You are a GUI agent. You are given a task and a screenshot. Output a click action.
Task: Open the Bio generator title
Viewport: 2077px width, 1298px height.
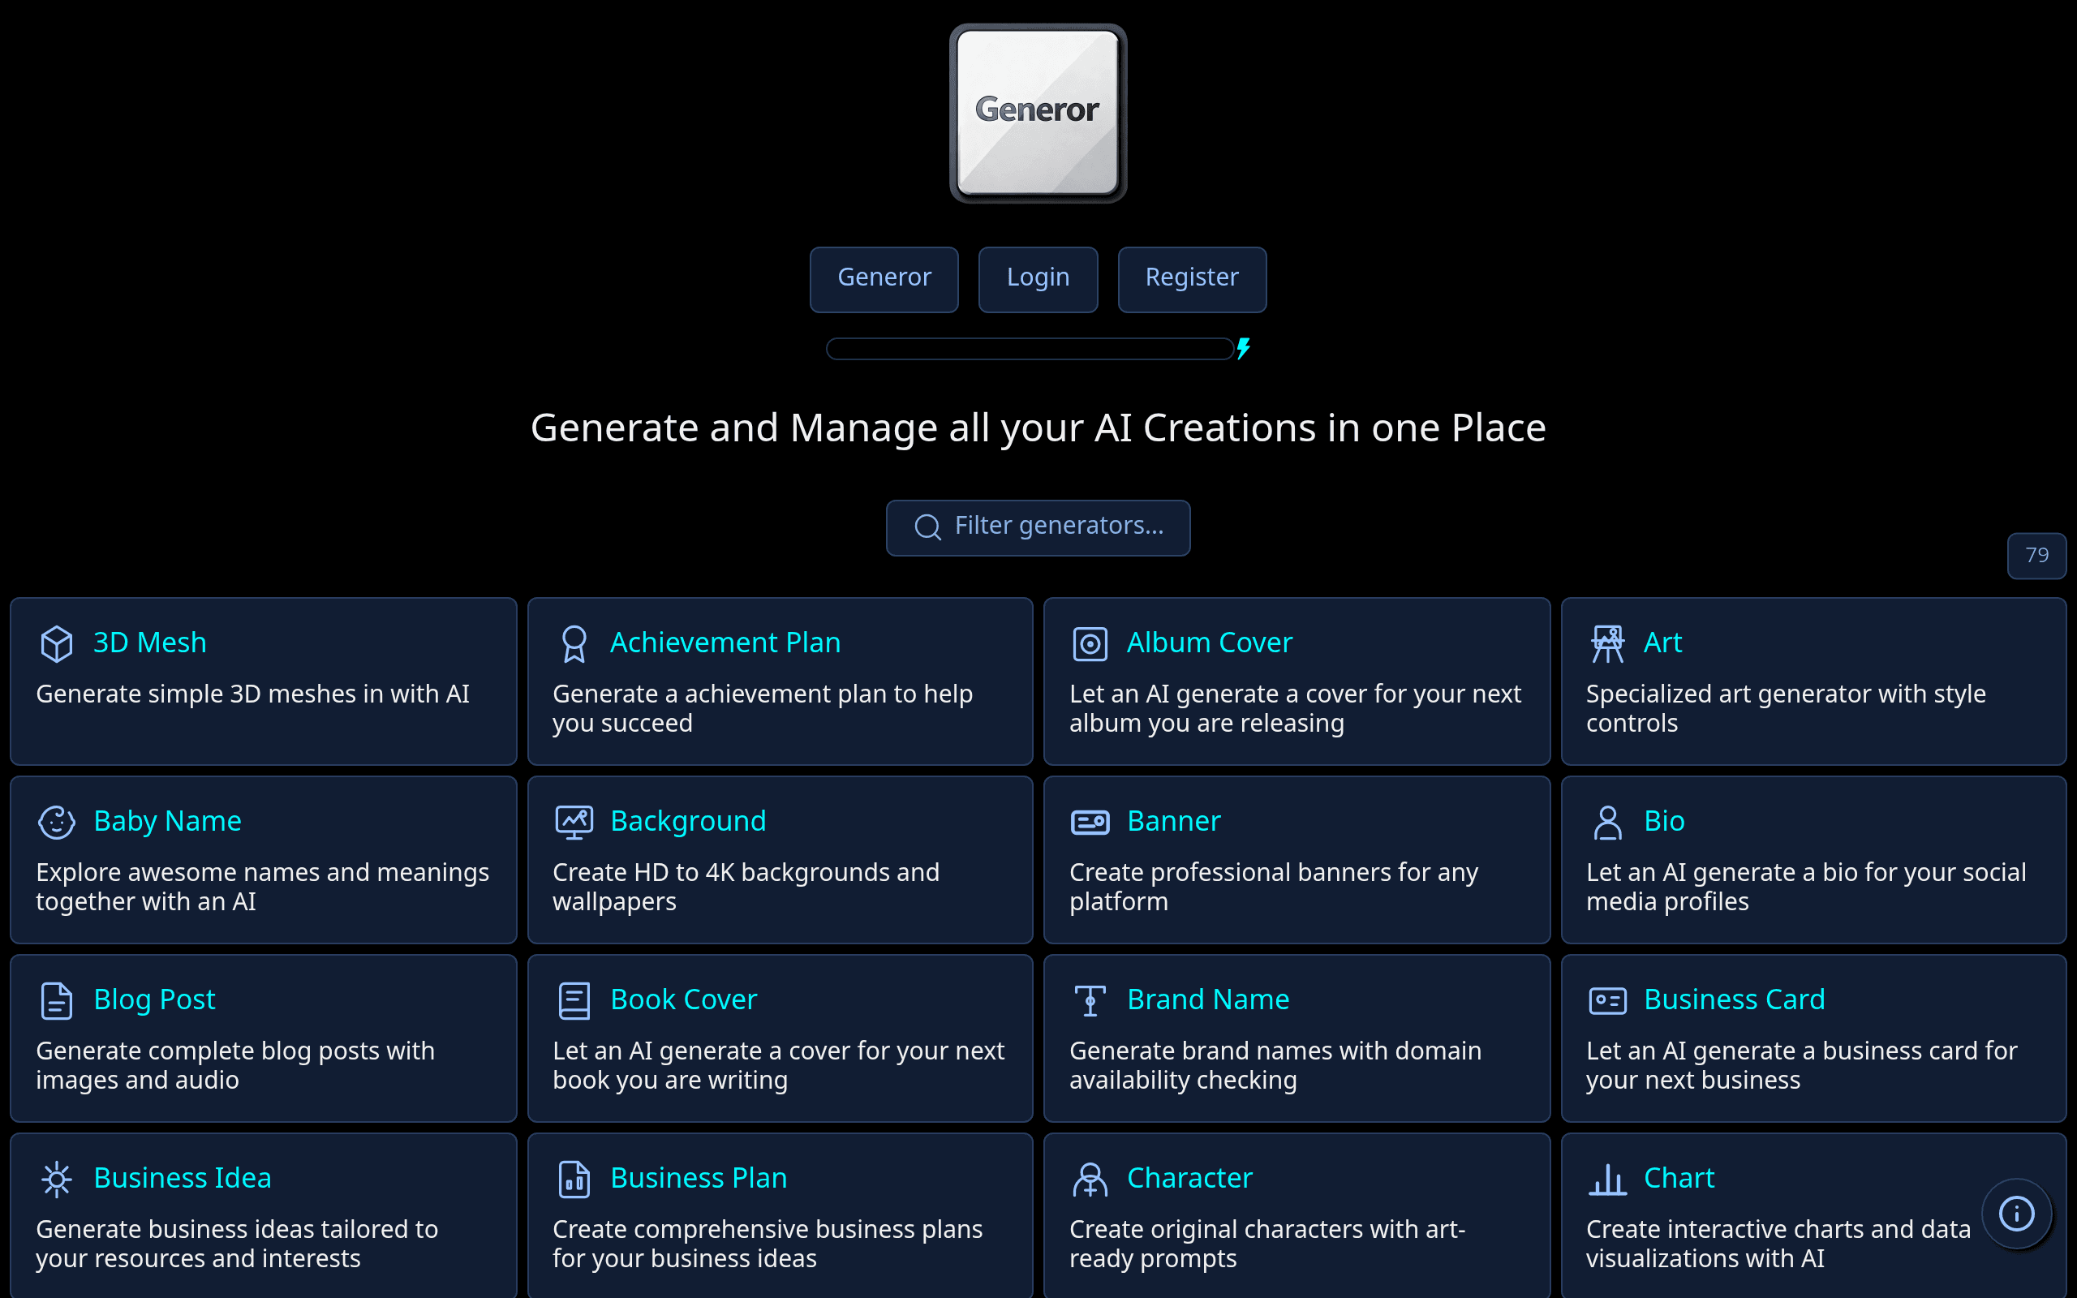pos(1664,821)
